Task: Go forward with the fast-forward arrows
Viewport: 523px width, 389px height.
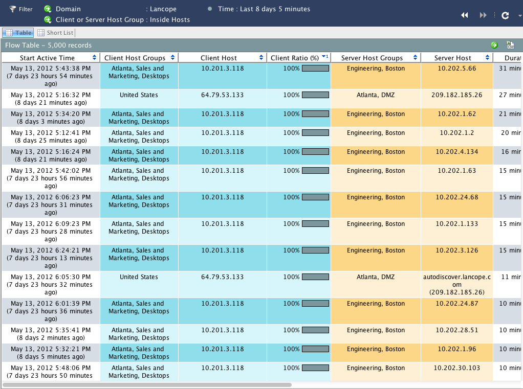Action: pos(483,15)
